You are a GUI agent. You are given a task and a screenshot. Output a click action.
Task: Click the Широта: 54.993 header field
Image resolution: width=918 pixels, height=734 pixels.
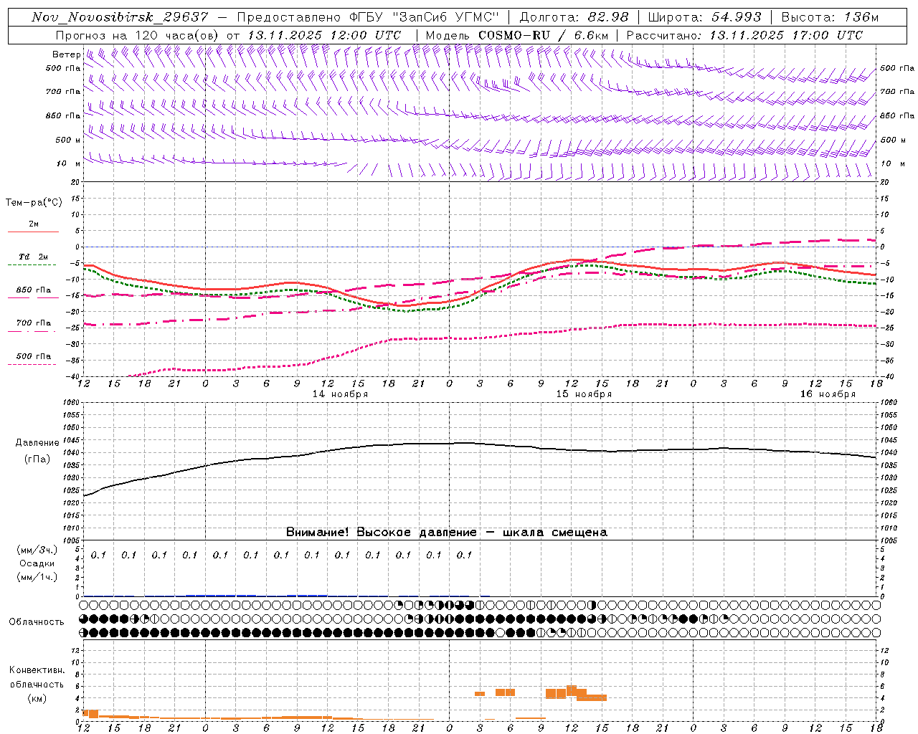704,17
